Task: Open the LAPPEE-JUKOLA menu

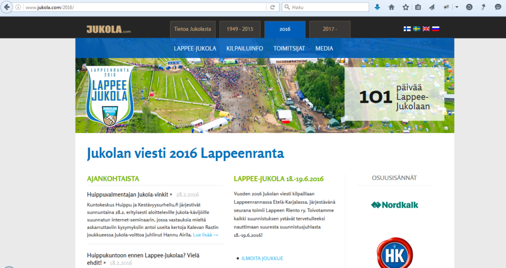Action: pyautogui.click(x=195, y=48)
